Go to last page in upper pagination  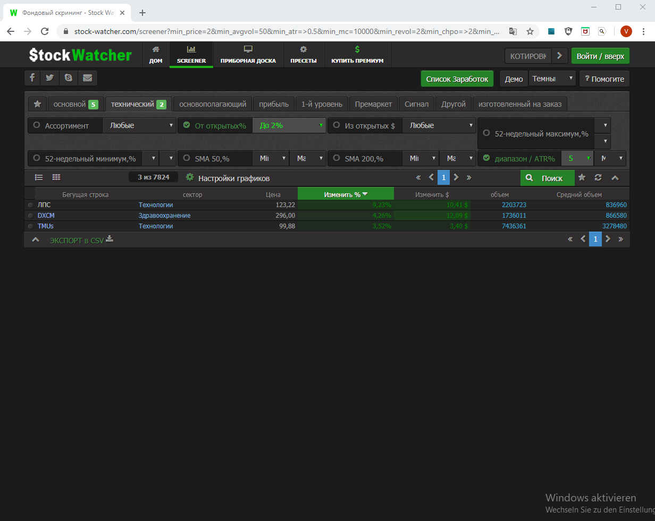tap(469, 177)
